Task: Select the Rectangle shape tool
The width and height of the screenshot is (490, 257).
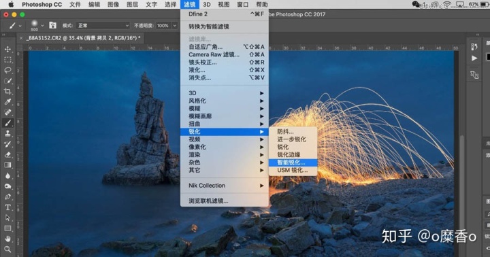Action: 7,228
